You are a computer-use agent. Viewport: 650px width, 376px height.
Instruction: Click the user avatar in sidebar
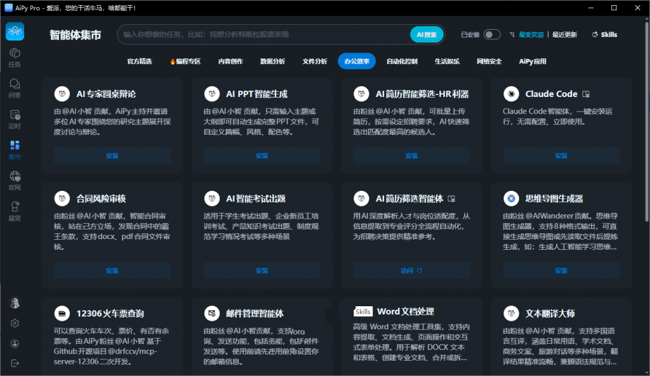15,302
